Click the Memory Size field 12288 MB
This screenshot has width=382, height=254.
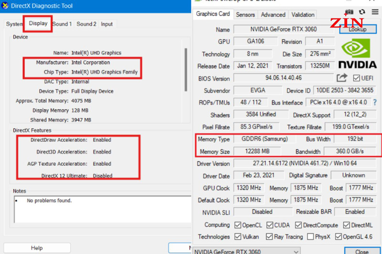coord(257,151)
